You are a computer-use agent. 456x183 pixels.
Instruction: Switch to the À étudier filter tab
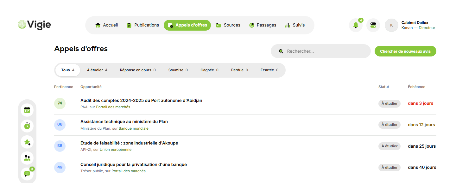click(x=97, y=70)
